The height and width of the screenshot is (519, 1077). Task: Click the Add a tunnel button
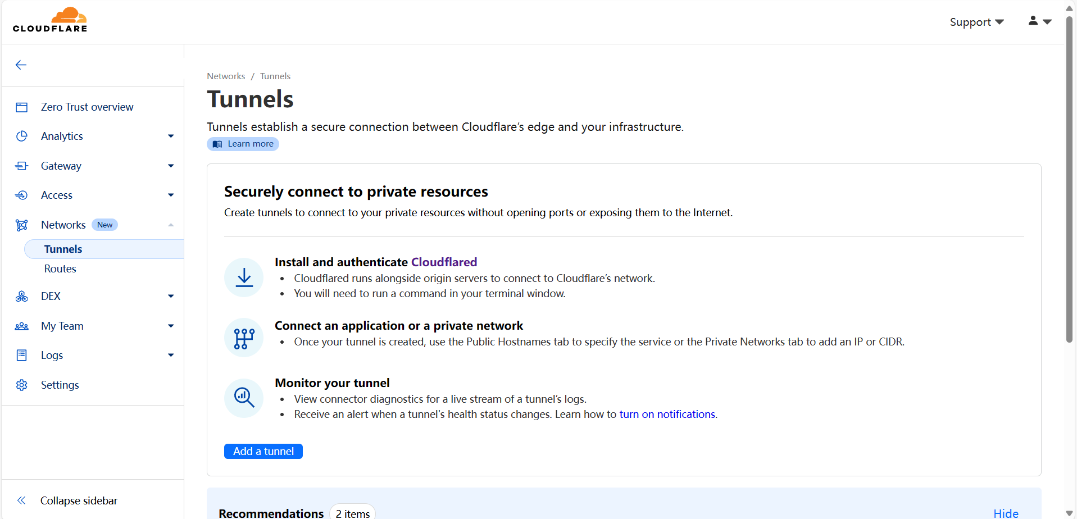(263, 452)
